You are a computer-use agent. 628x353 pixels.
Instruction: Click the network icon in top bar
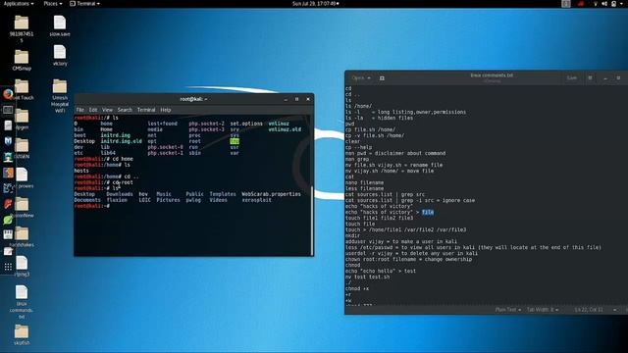click(x=596, y=4)
